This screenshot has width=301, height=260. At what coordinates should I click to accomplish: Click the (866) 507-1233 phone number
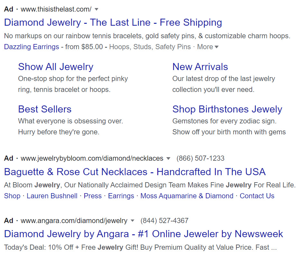[200, 158]
